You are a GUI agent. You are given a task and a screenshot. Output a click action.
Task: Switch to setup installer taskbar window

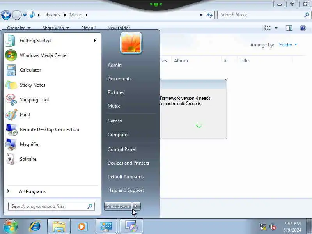point(131,227)
